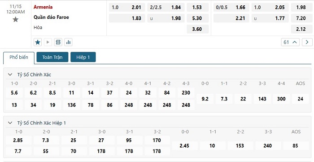
Task: Switch to the Phổ biến tab
Action: click(x=19, y=58)
